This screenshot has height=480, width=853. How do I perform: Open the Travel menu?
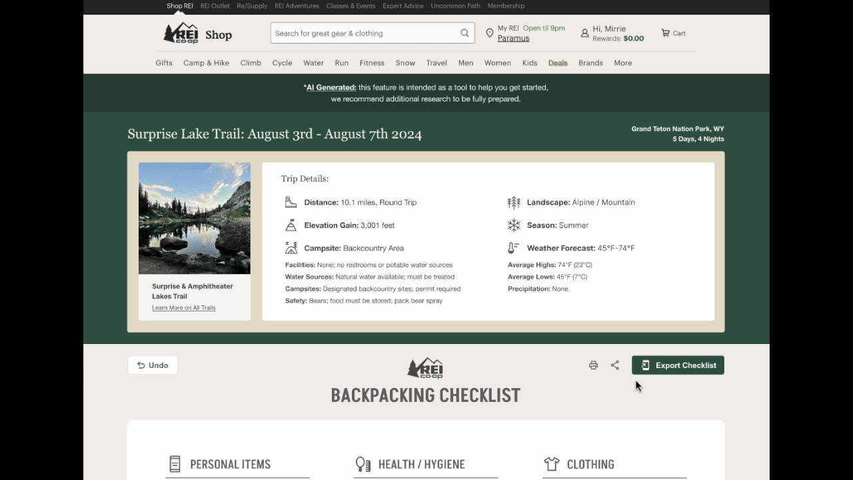coord(436,63)
